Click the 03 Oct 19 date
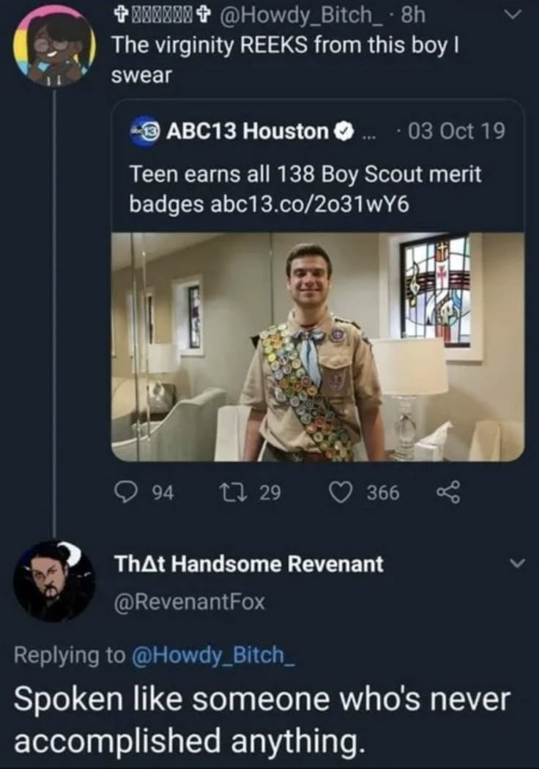The image size is (539, 769). [457, 133]
